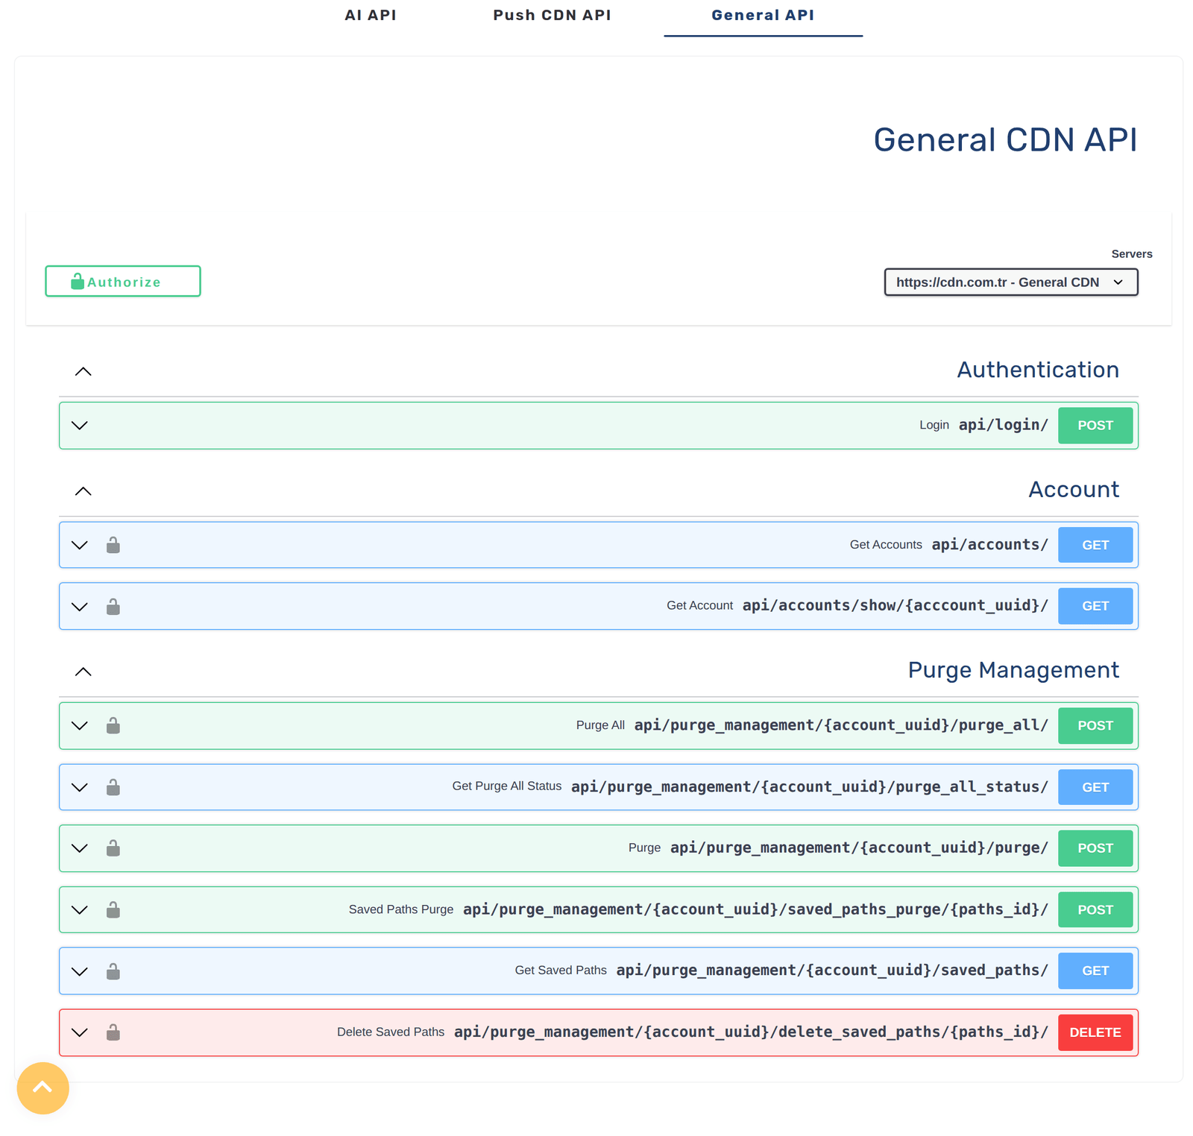Open the Servers dropdown
Viewport: 1193px width, 1136px height.
click(1011, 282)
